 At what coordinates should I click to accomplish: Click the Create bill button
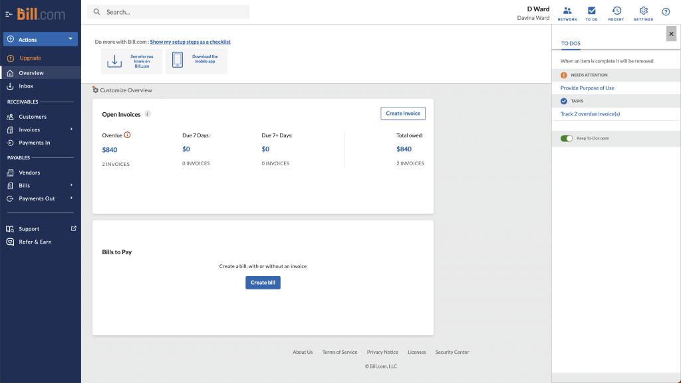pyautogui.click(x=263, y=283)
